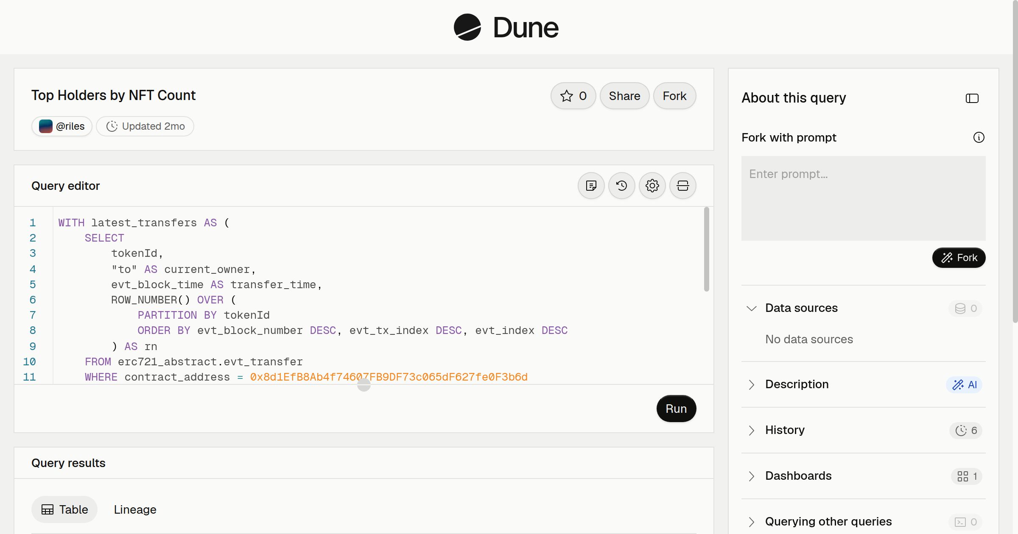Click the PARTITION BY tokenId line

[x=203, y=315]
